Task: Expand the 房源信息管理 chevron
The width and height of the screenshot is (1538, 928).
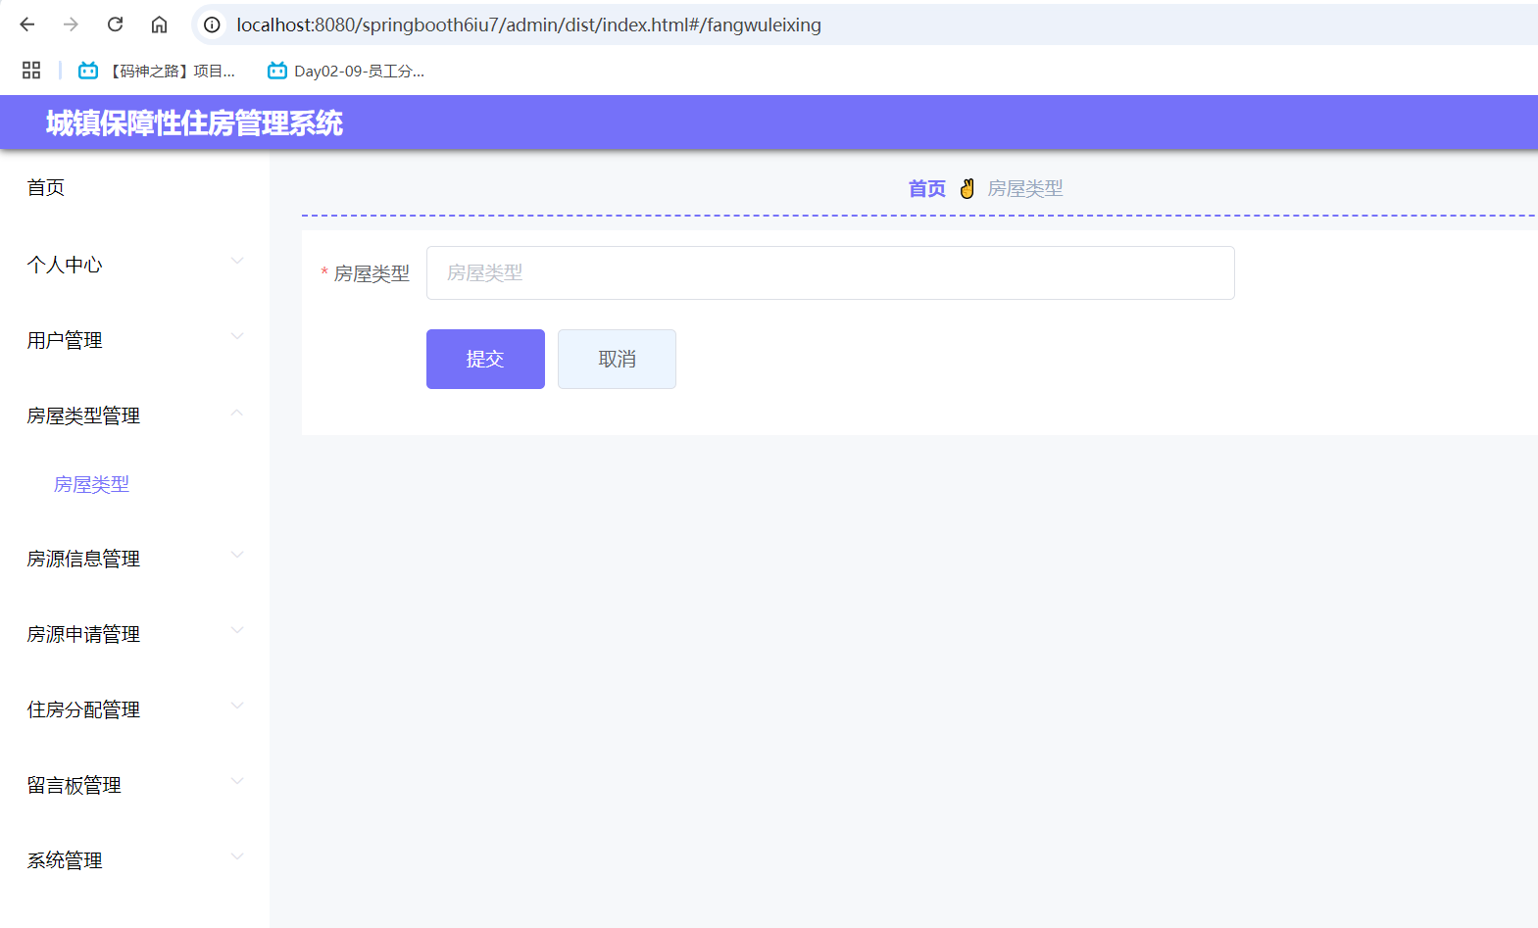Action: pyautogui.click(x=236, y=555)
